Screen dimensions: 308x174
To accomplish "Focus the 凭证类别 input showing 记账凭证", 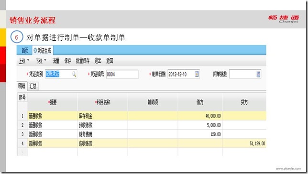I will coord(61,74).
